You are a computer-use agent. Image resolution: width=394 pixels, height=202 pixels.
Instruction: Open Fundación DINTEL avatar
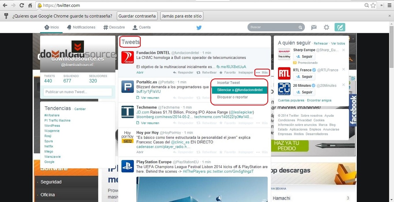(x=128, y=57)
